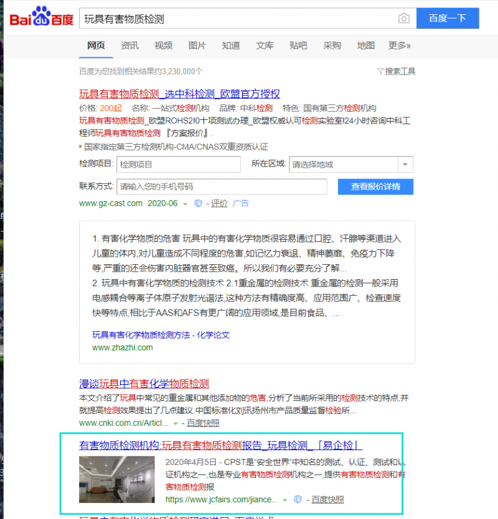Open 百度快照 for the cnki result
498x519 pixels.
203,423
